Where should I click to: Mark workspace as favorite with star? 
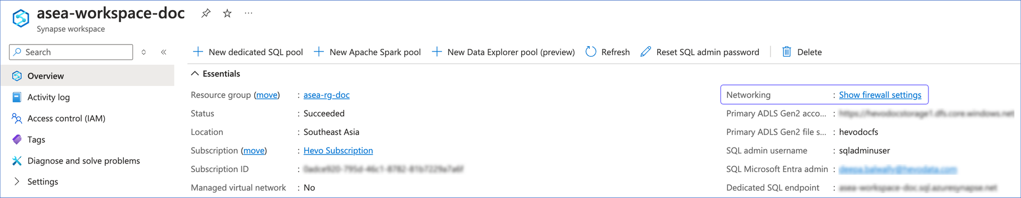pyautogui.click(x=227, y=13)
